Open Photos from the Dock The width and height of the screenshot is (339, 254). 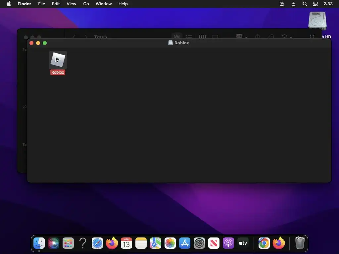click(x=170, y=243)
